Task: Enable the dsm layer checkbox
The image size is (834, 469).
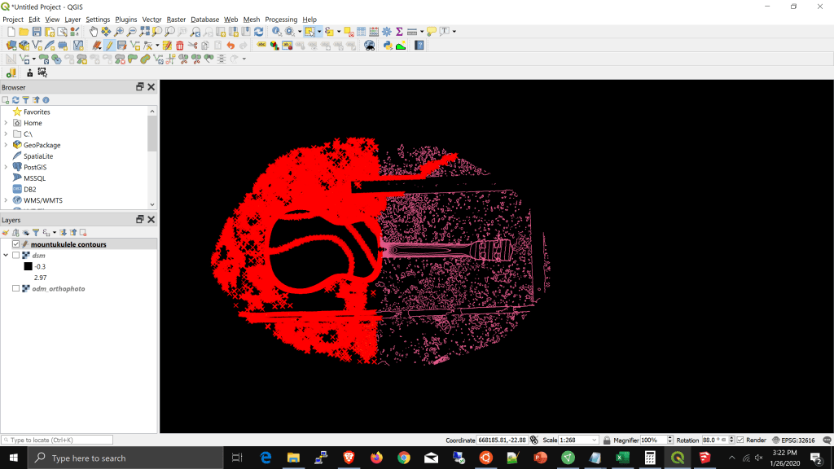Action: [15, 256]
